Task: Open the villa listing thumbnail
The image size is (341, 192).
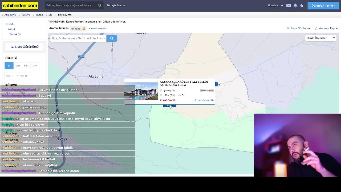Action: pyautogui.click(x=141, y=91)
